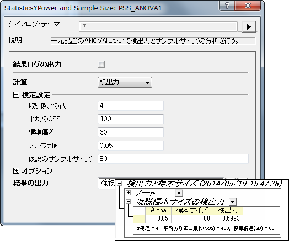Click the アルファ値 input field
289x241 pixels.
131,146
